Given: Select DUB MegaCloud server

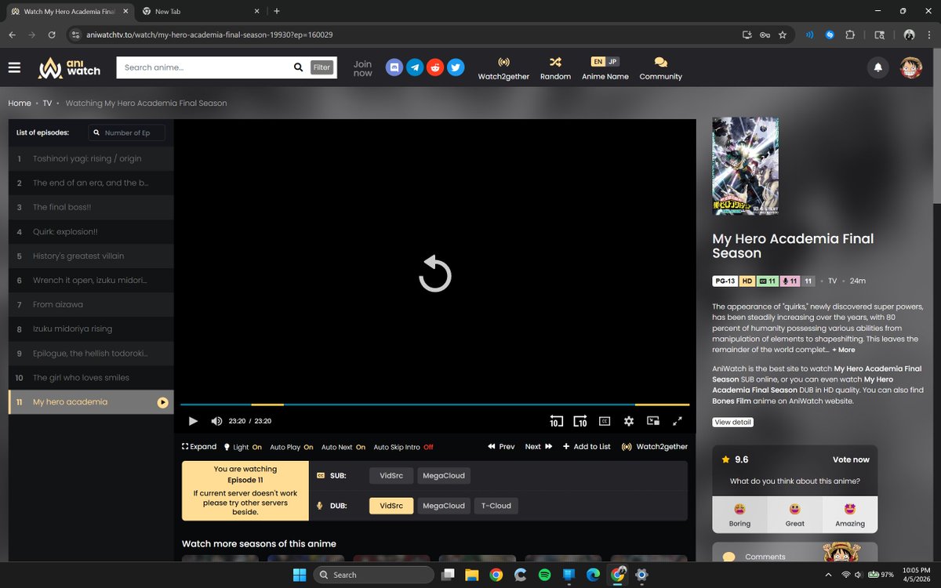Looking at the screenshot, I should (x=444, y=506).
